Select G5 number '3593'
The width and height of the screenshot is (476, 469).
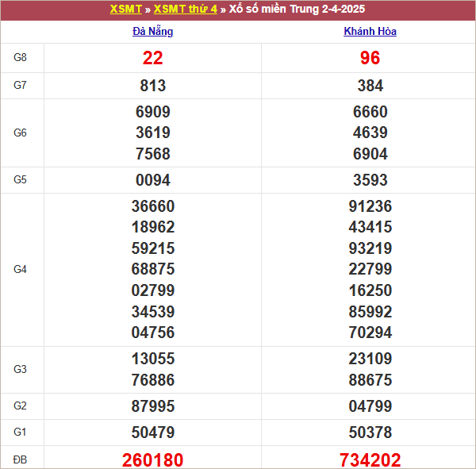tap(370, 180)
